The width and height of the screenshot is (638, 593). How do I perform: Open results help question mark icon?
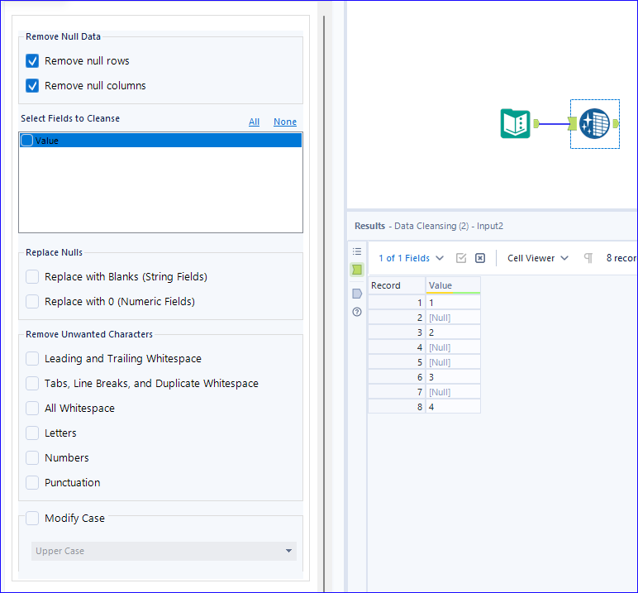point(357,312)
